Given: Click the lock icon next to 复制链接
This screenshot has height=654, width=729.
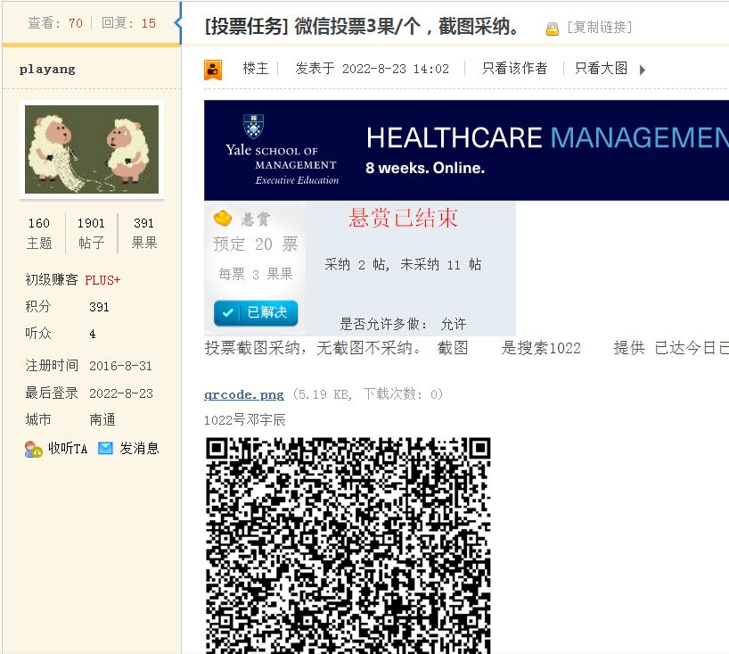Looking at the screenshot, I should tap(553, 26).
